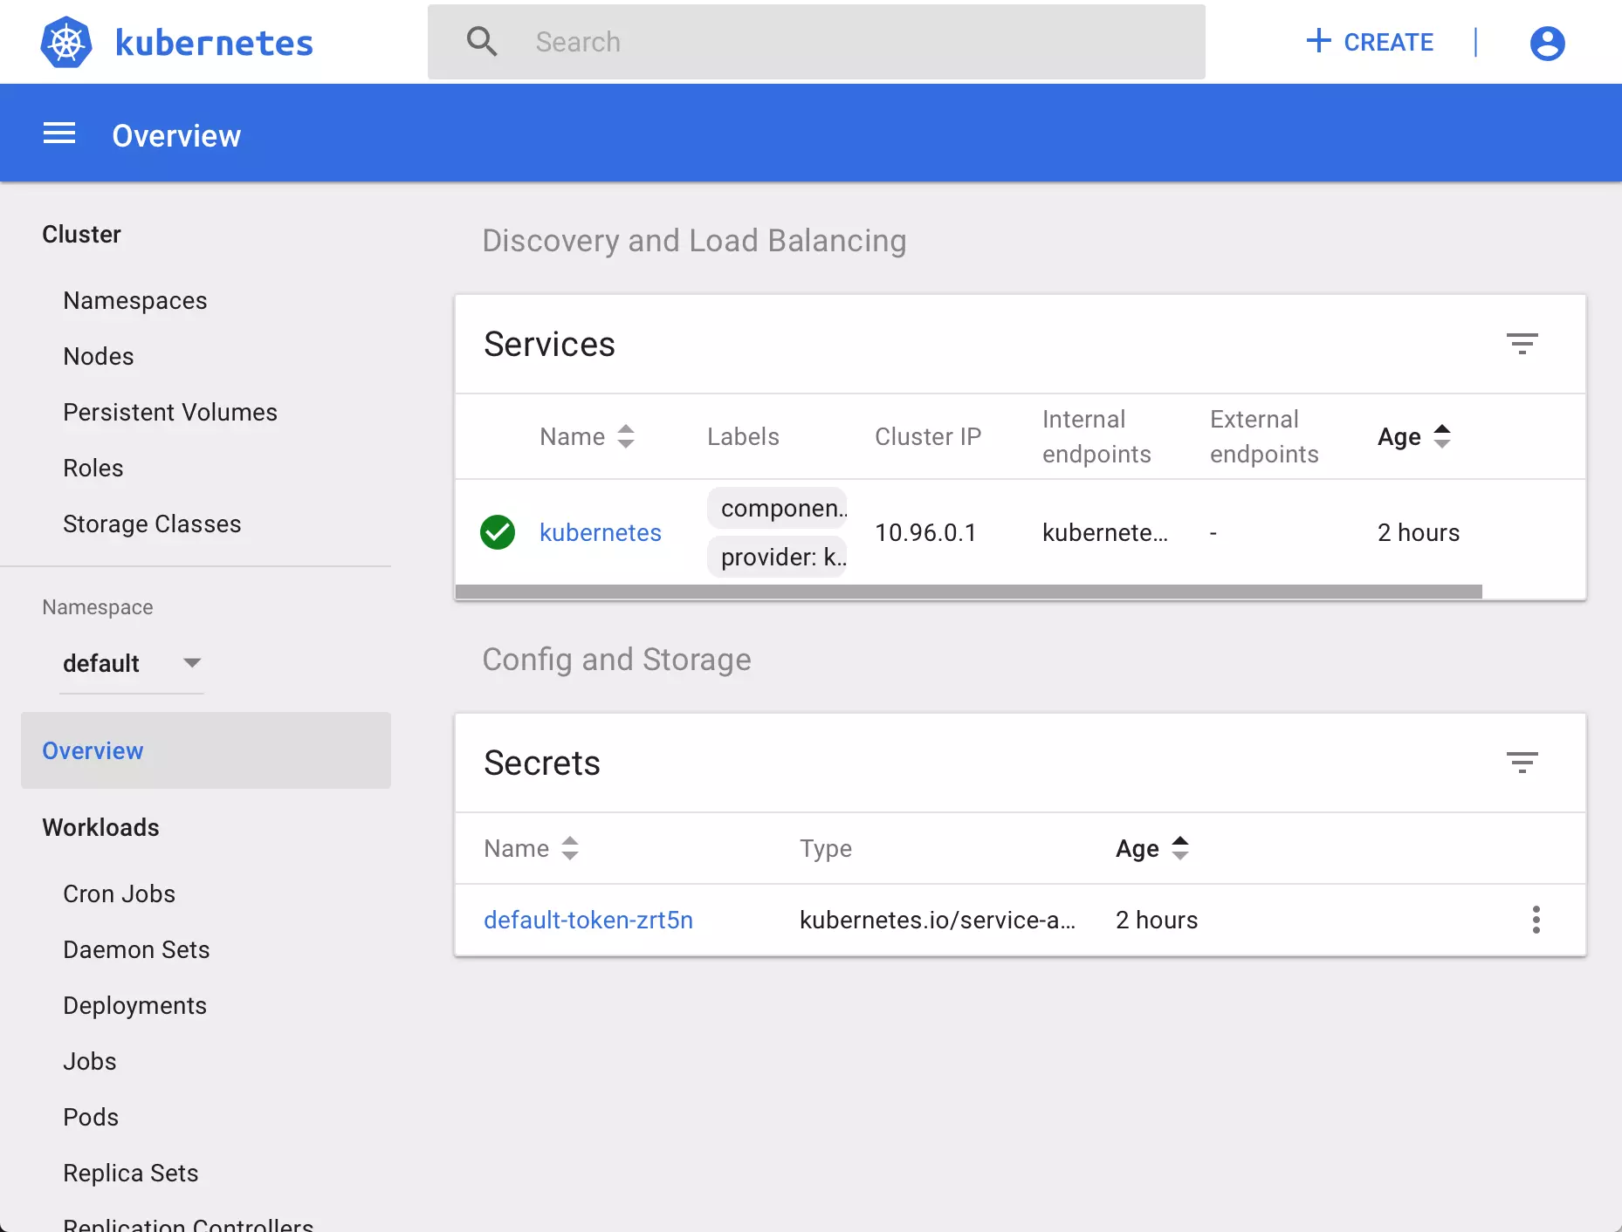1622x1232 pixels.
Task: Click the Secrets card title
Action: pyautogui.click(x=542, y=763)
